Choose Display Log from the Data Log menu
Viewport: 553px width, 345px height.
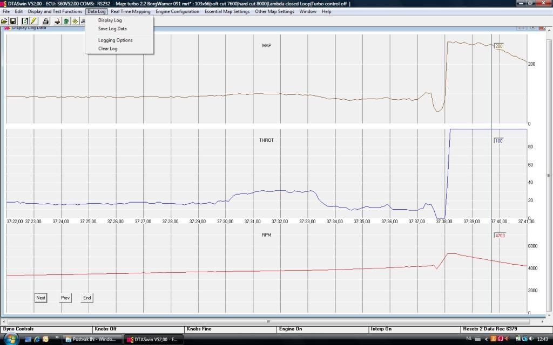[110, 20]
